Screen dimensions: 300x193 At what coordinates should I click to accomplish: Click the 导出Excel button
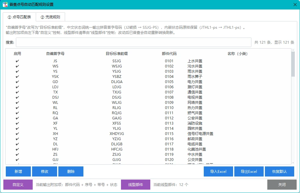(x=249, y=171)
